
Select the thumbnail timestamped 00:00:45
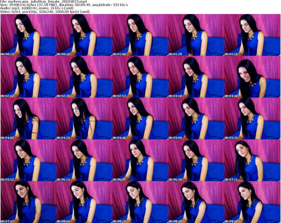(x=85, y=35)
